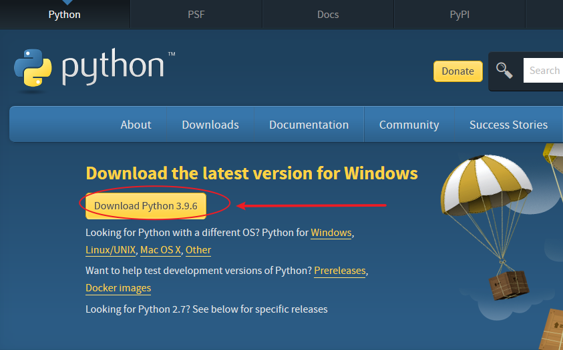Follow the Linux/UNIX link

[x=111, y=250]
